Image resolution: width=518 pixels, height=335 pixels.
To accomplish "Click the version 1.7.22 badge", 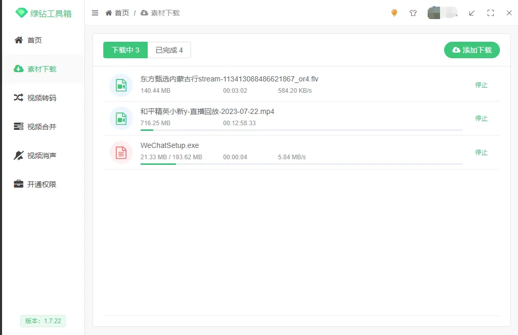I will point(43,321).
